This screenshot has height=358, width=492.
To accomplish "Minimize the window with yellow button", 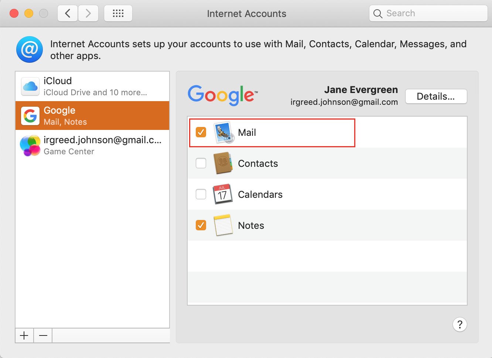I will click(x=29, y=14).
